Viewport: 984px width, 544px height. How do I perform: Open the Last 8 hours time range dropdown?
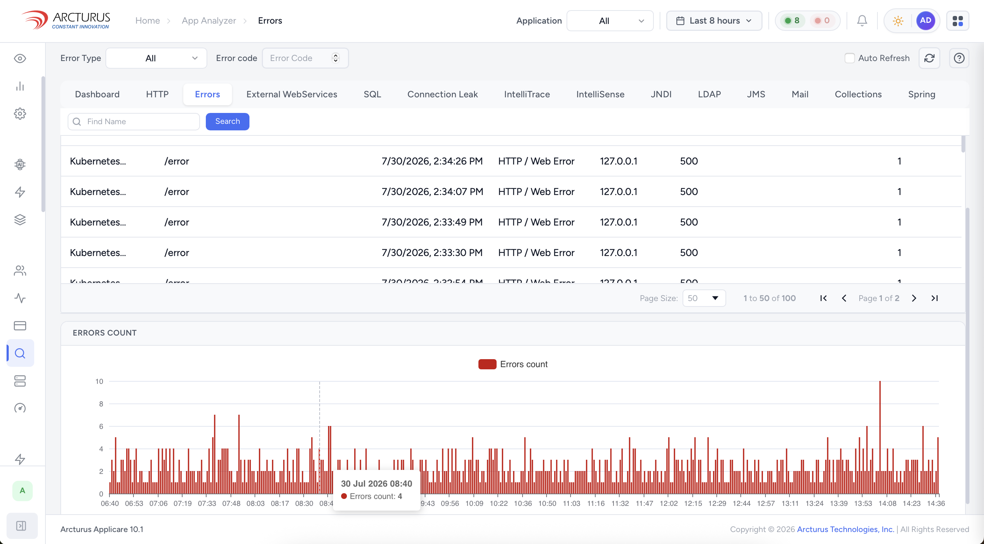tap(714, 21)
